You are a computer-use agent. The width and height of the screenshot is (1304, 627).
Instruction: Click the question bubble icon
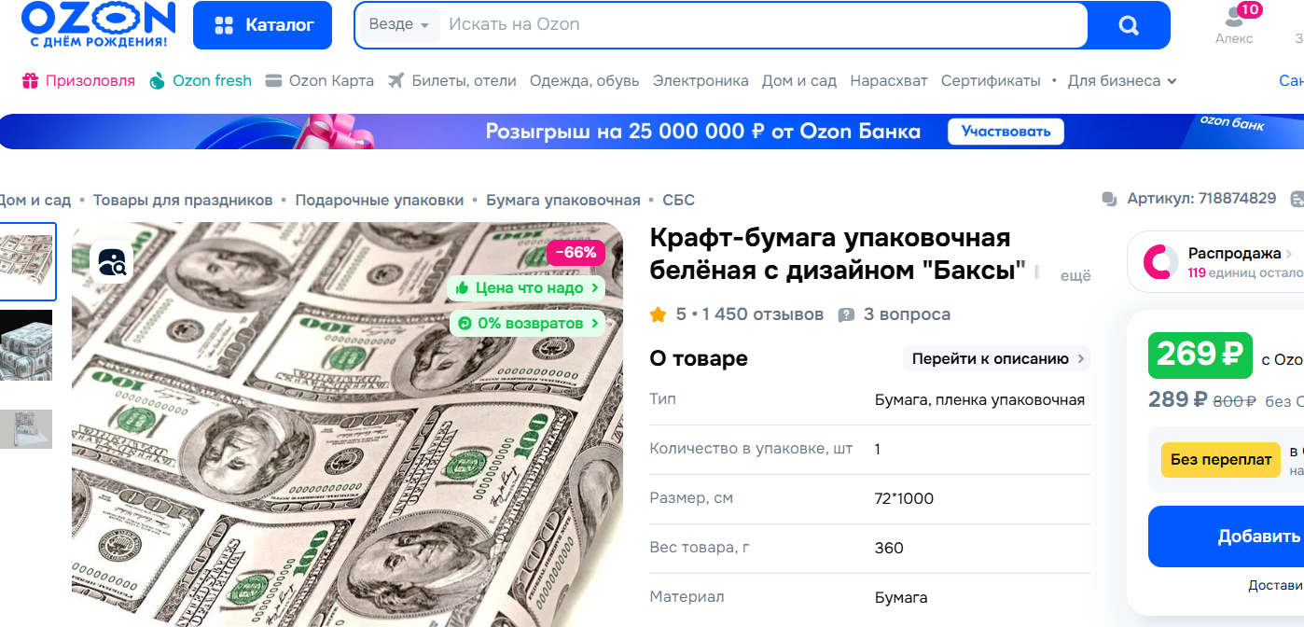(846, 315)
